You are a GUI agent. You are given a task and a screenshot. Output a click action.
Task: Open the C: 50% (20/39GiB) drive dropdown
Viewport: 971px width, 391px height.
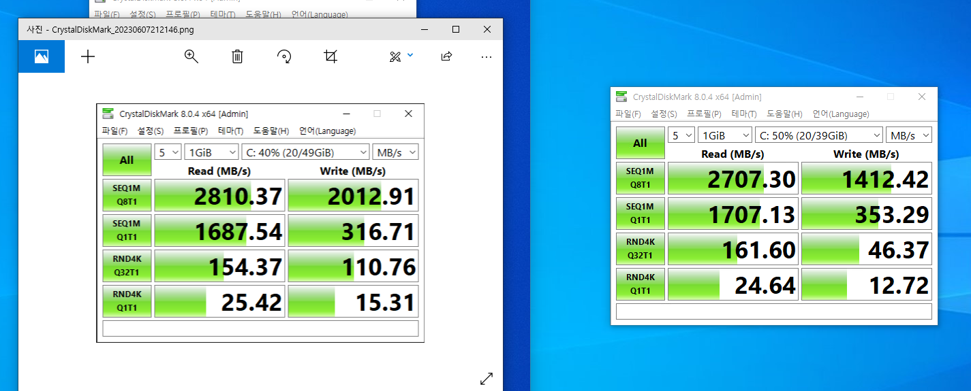[818, 135]
